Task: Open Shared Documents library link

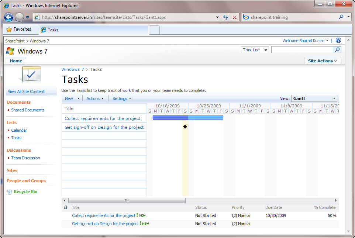Action: (x=28, y=110)
